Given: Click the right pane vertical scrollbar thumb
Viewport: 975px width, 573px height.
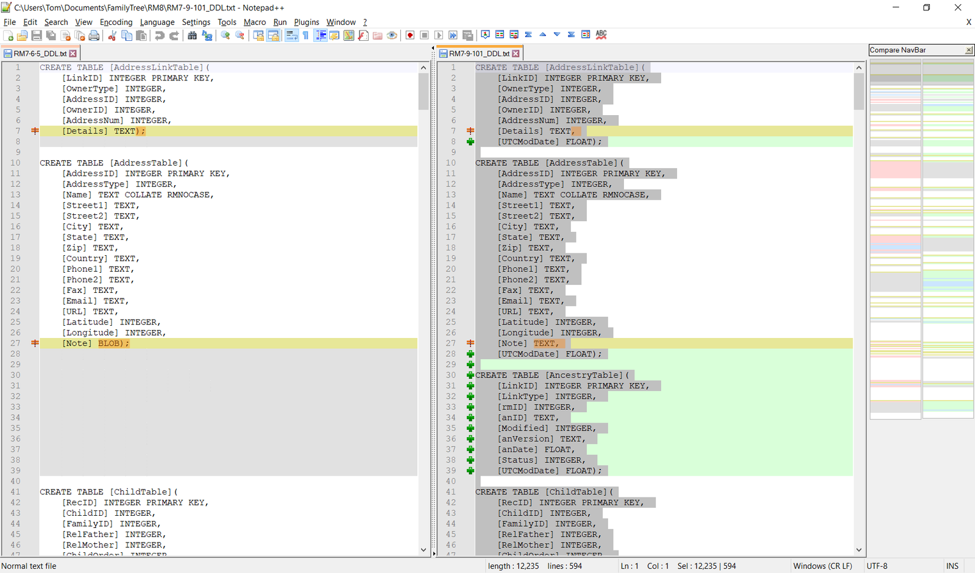Looking at the screenshot, I should tap(859, 91).
